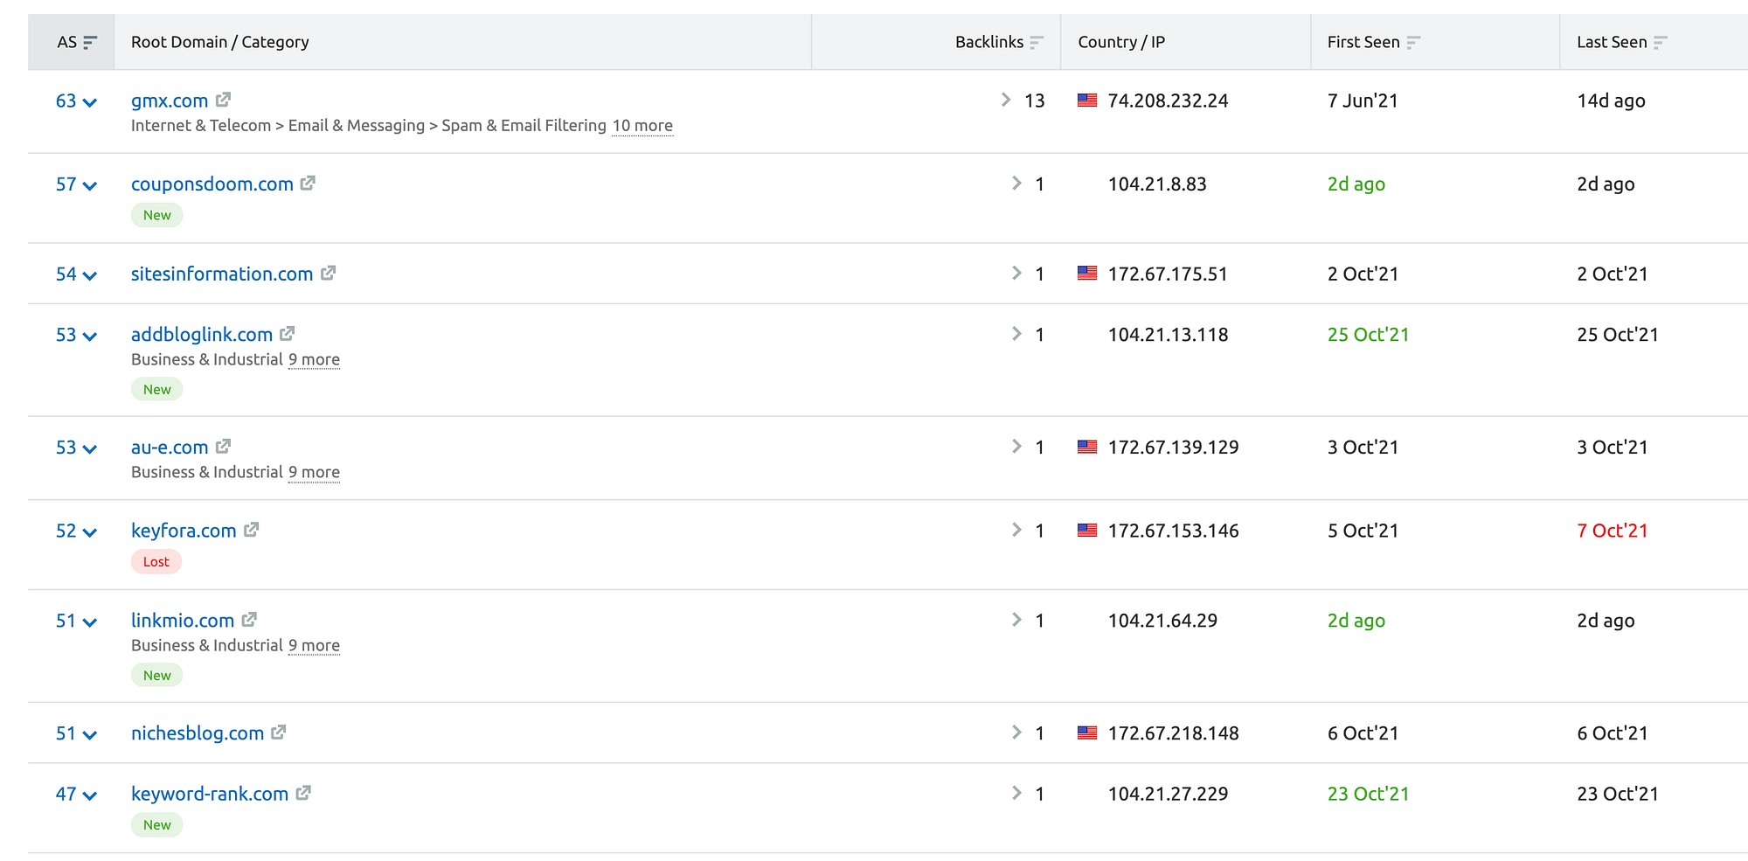Click external link icon beside sitesinformation.com

[x=328, y=273]
